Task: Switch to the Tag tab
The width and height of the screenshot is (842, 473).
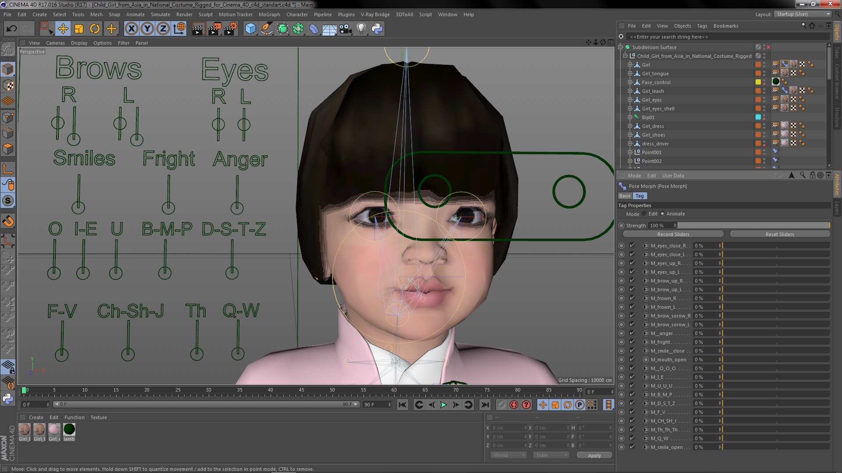Action: 640,196
